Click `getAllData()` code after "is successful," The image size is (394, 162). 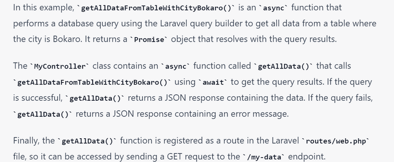[x=95, y=98]
